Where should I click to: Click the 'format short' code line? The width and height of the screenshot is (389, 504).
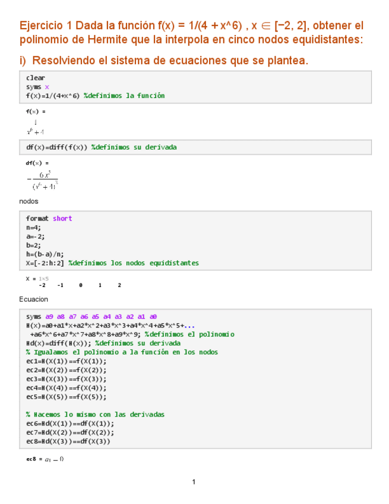tap(49, 218)
